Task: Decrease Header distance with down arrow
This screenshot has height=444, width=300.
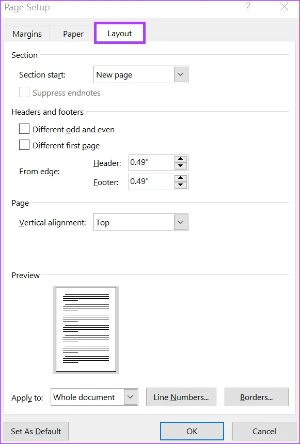Action: (x=181, y=166)
